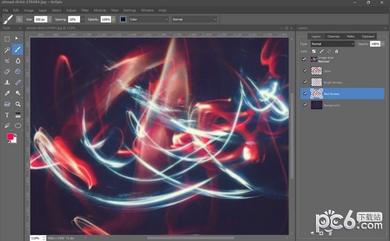Toggle visibility of Background layer
390x241 pixels.
[x=305, y=105]
